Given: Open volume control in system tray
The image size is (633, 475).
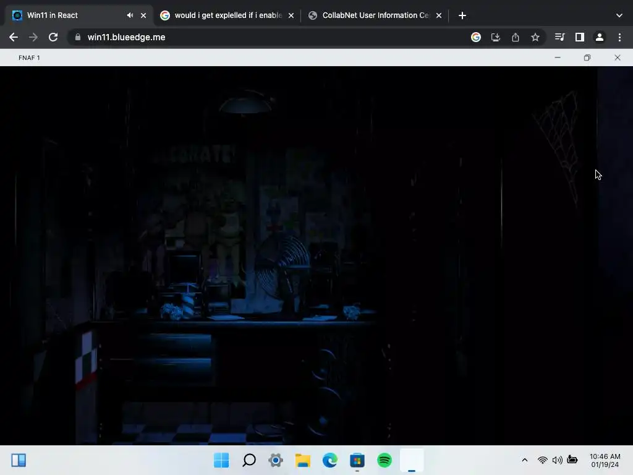Looking at the screenshot, I should click(x=557, y=460).
